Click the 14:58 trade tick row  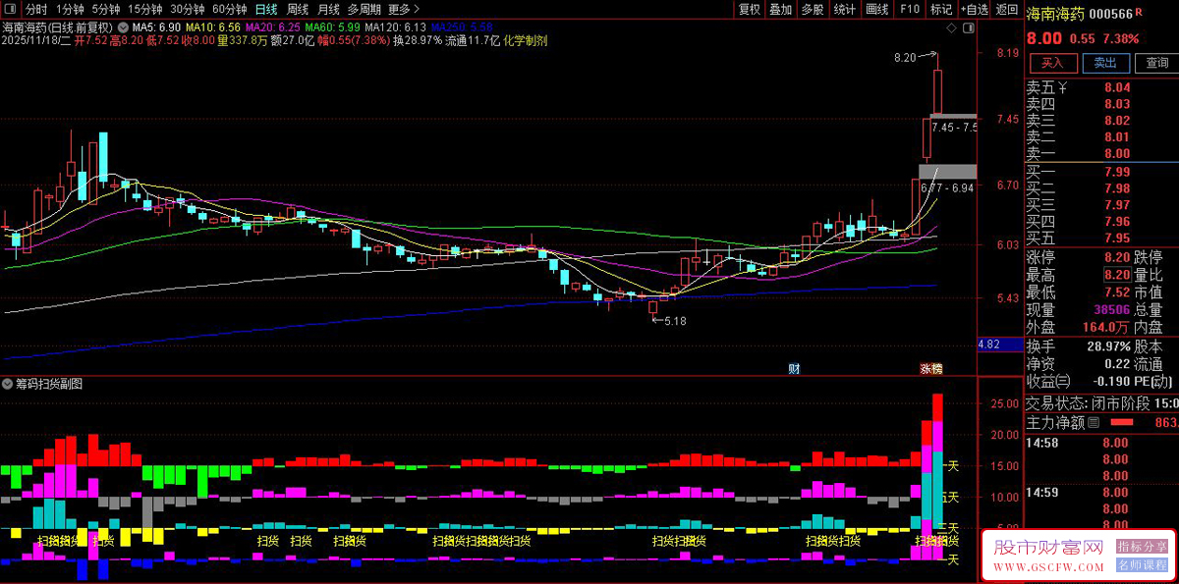point(1101,444)
